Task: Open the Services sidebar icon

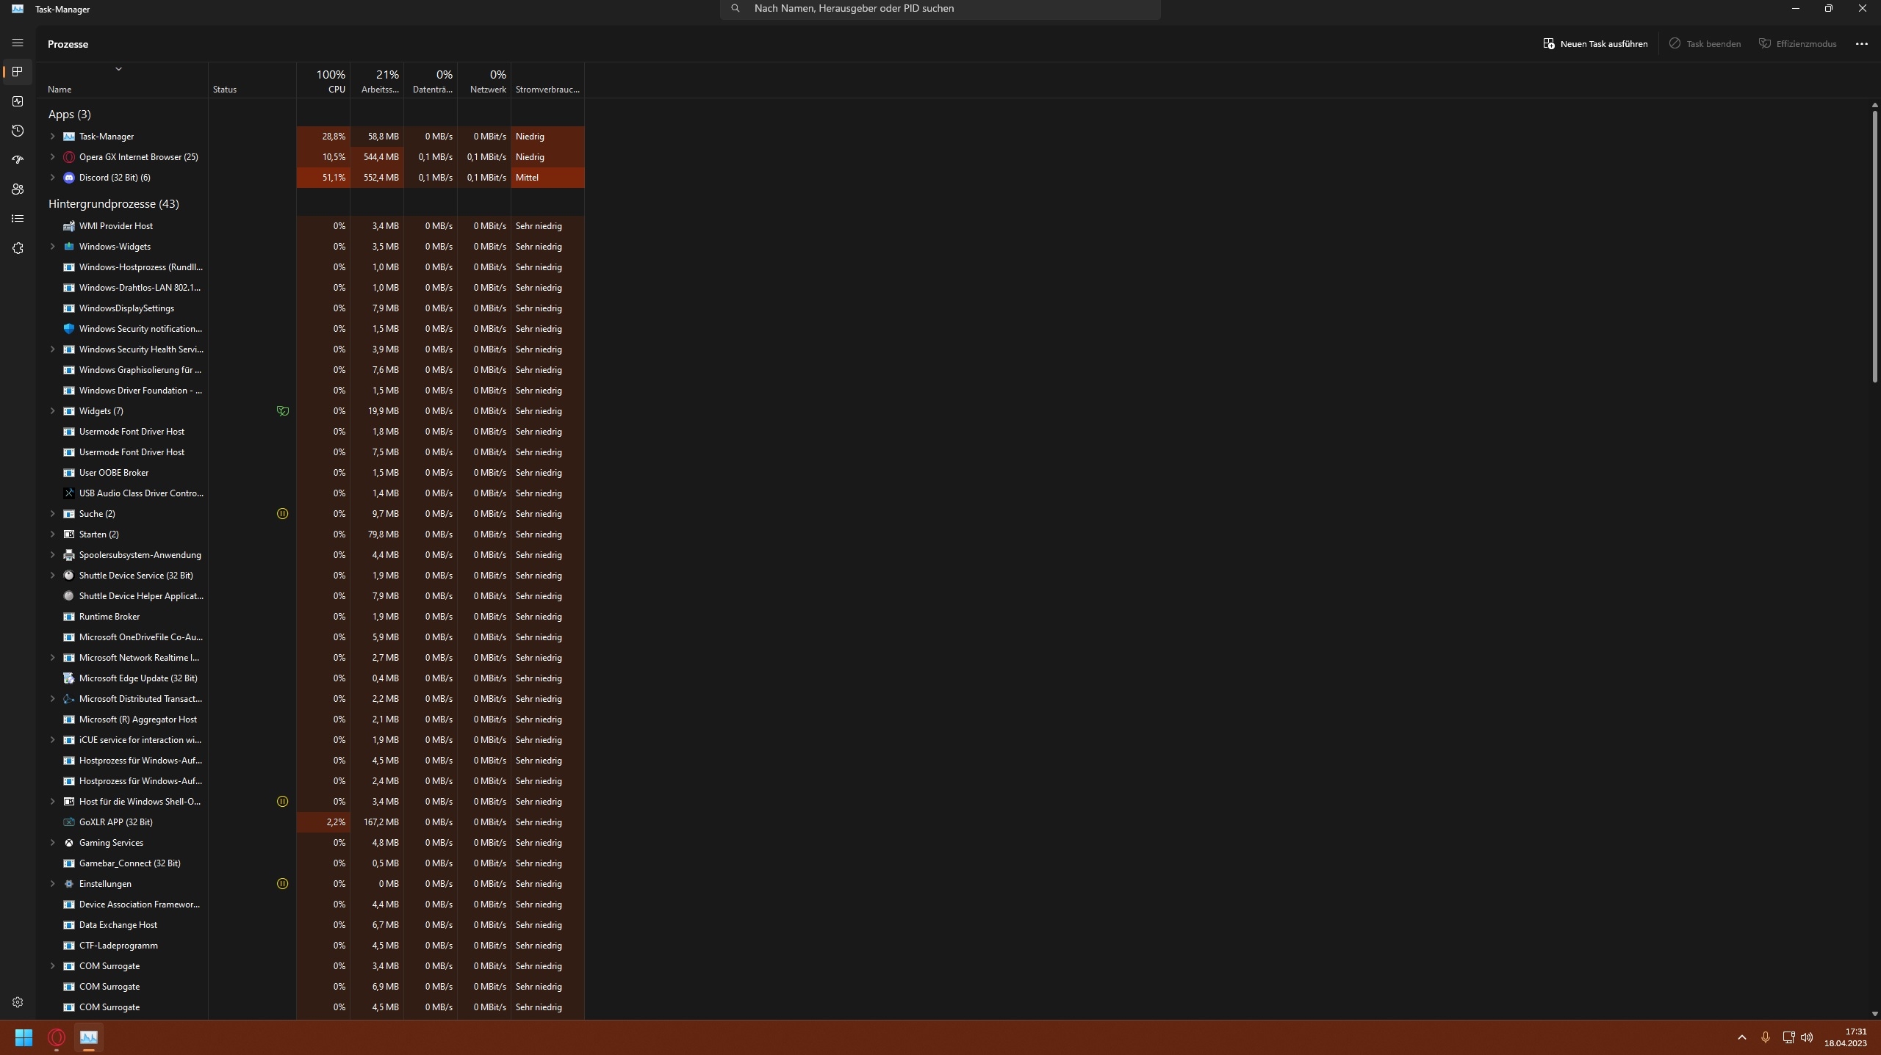Action: coord(18,248)
